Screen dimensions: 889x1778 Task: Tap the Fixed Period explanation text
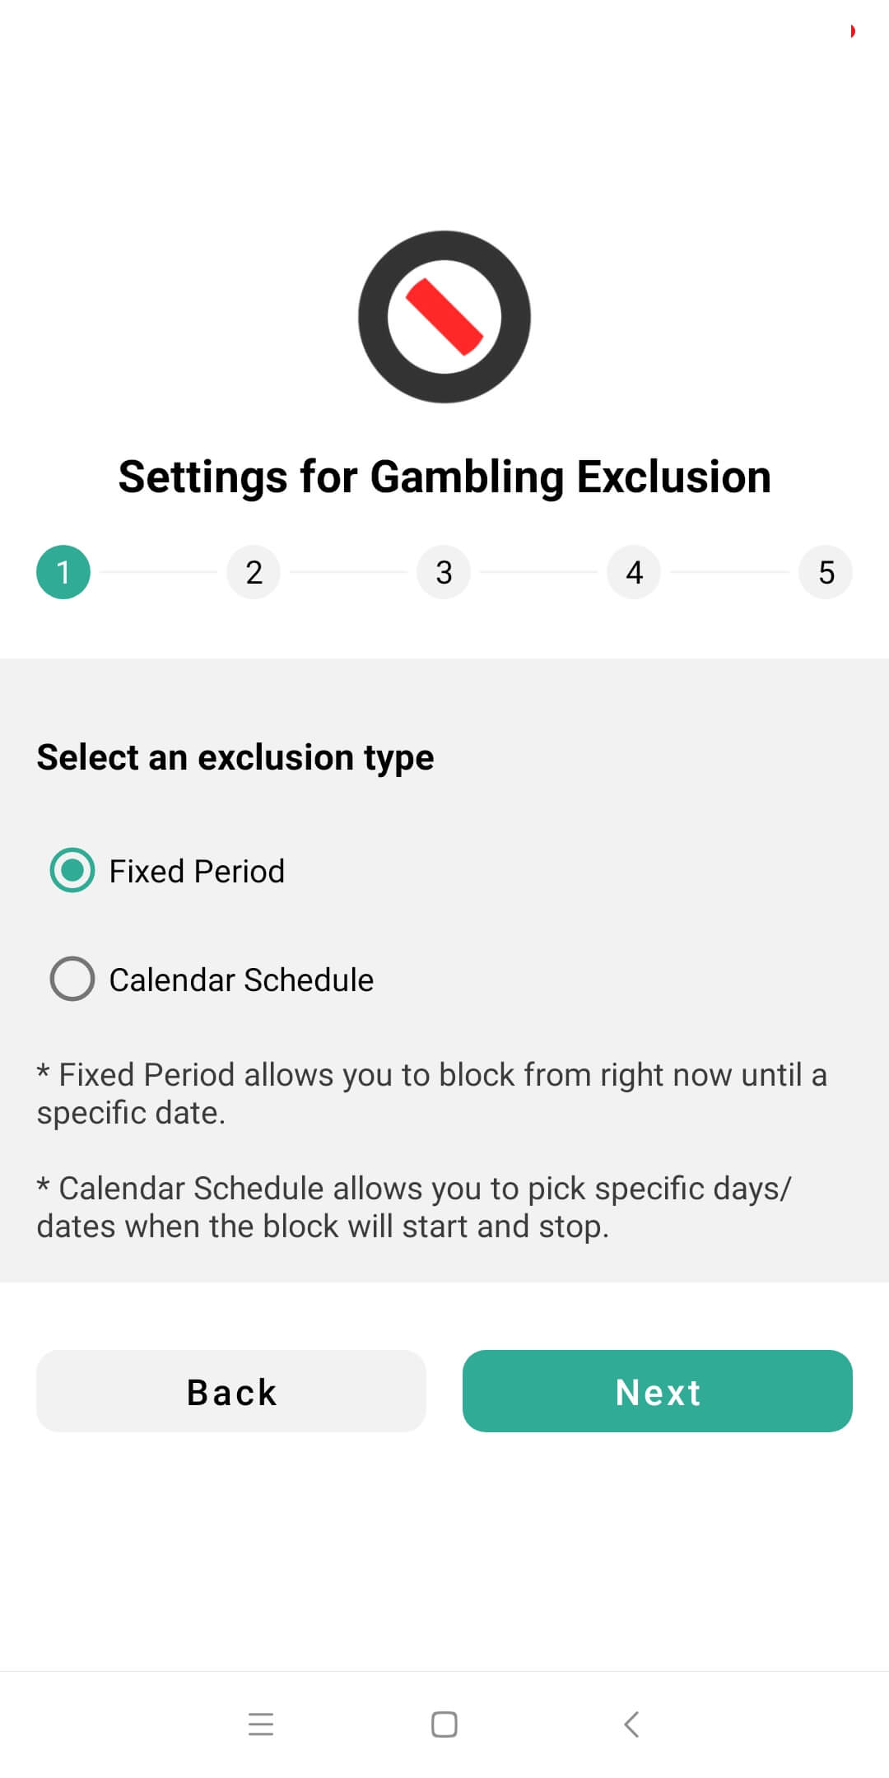click(x=431, y=1093)
